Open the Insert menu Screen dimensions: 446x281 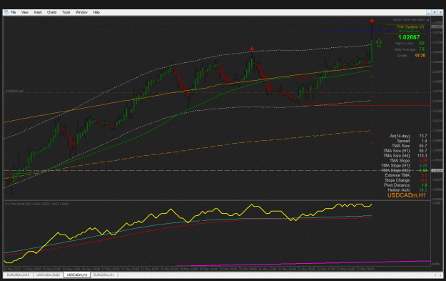[38, 12]
